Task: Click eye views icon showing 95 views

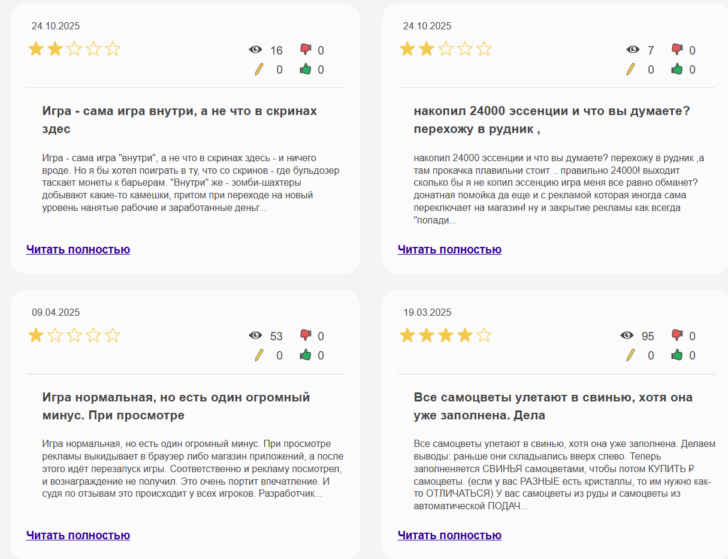Action: tap(627, 336)
